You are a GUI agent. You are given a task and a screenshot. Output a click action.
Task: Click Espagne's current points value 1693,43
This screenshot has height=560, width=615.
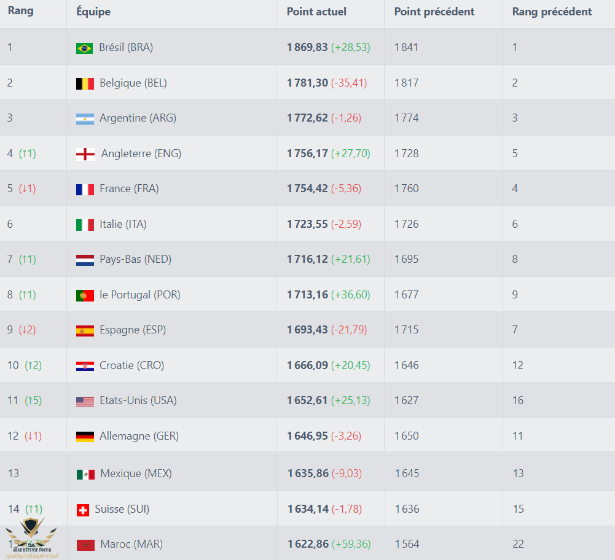(x=307, y=330)
